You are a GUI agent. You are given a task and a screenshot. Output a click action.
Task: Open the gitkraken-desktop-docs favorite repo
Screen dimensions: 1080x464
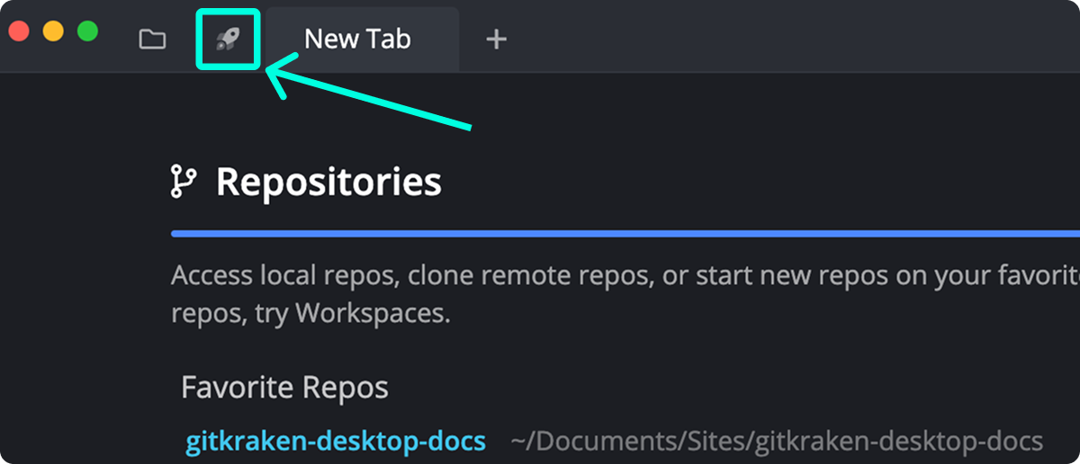[x=336, y=442]
